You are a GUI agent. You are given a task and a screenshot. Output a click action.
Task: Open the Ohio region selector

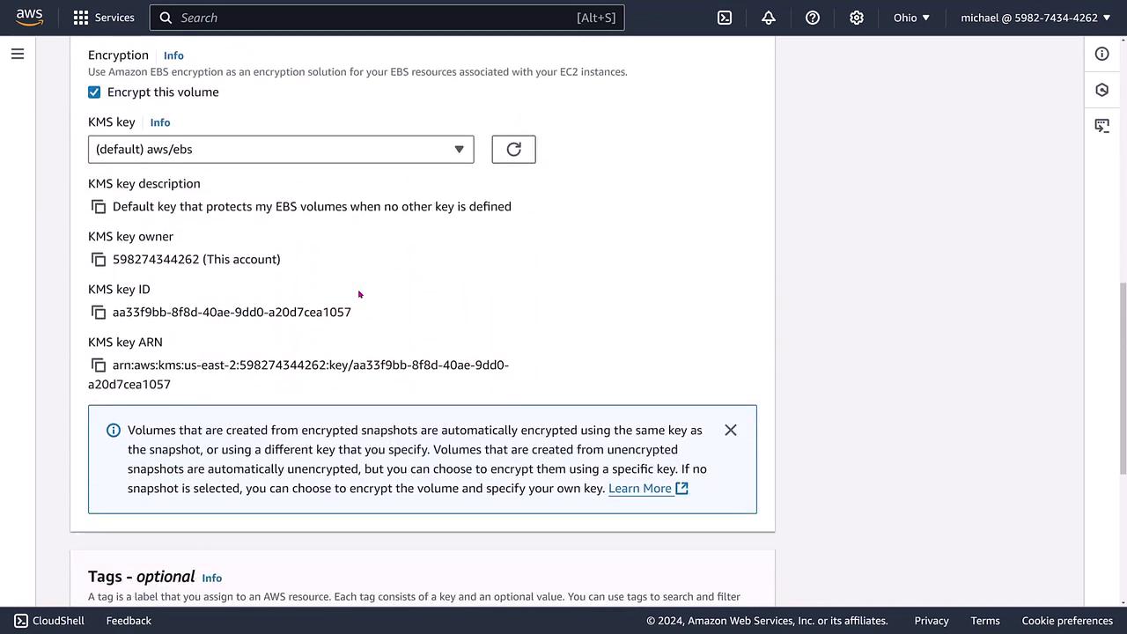pyautogui.click(x=911, y=18)
